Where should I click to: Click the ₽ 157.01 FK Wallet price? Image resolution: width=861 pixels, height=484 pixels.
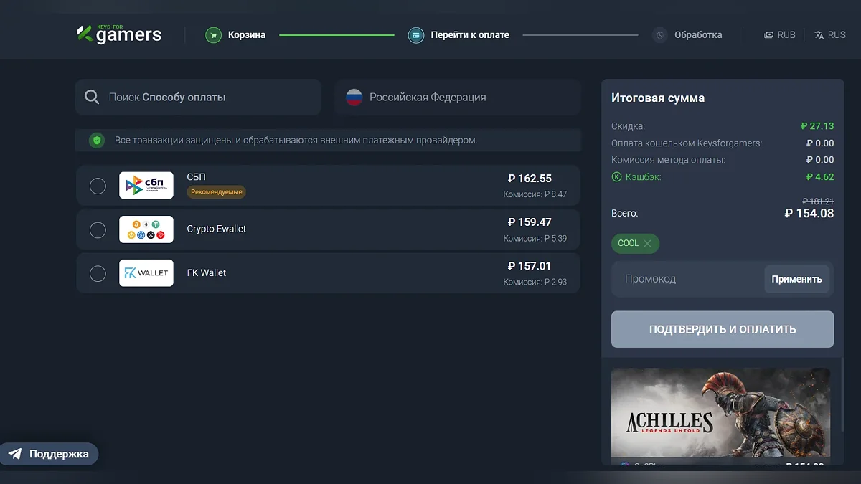pos(530,266)
